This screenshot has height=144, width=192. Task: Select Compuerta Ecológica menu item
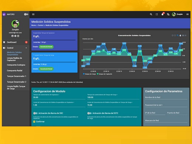(16, 65)
